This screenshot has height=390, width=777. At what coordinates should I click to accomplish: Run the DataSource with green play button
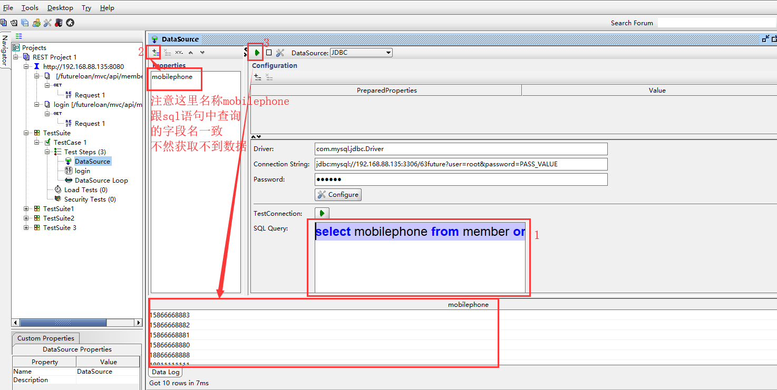click(257, 53)
